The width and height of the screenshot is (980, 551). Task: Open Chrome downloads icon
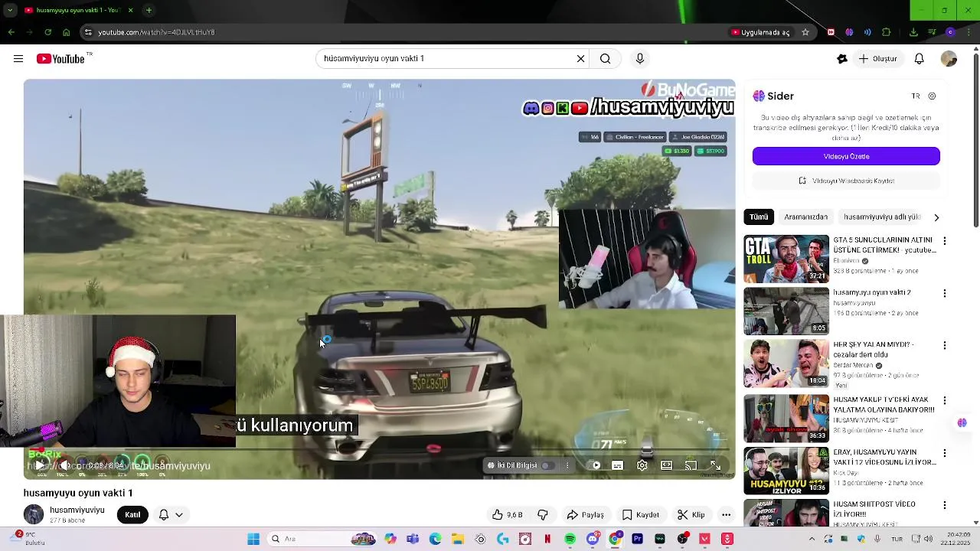(913, 32)
